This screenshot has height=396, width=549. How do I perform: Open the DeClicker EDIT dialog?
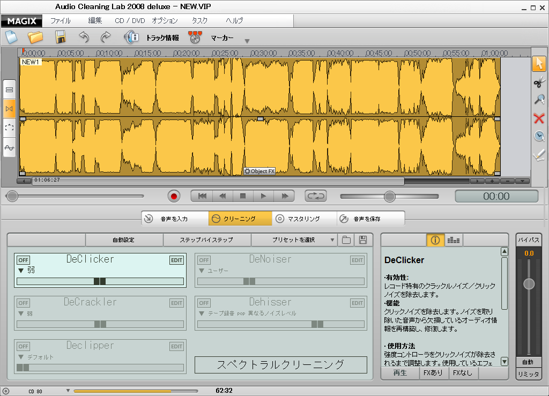176,260
